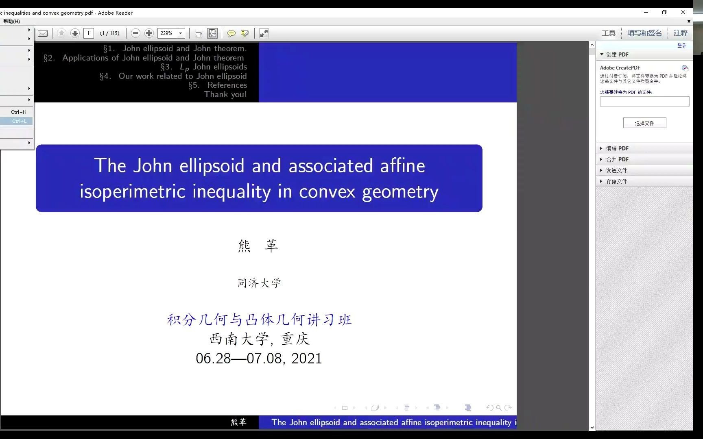
Task: Go to previous page with up arrow icon
Action: [61, 33]
